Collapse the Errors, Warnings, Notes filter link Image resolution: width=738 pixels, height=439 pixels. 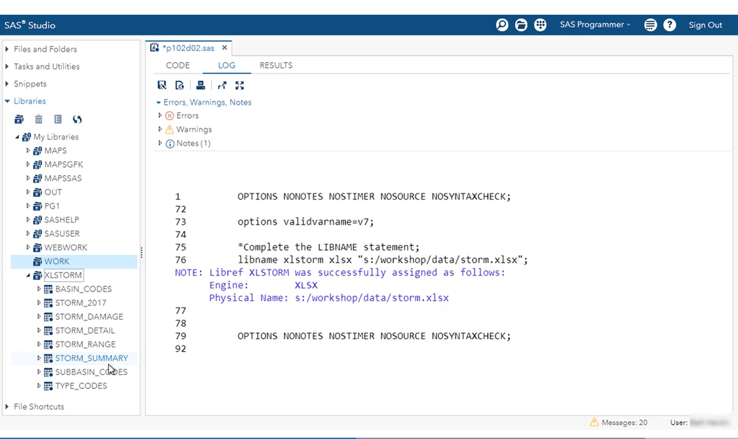click(158, 102)
